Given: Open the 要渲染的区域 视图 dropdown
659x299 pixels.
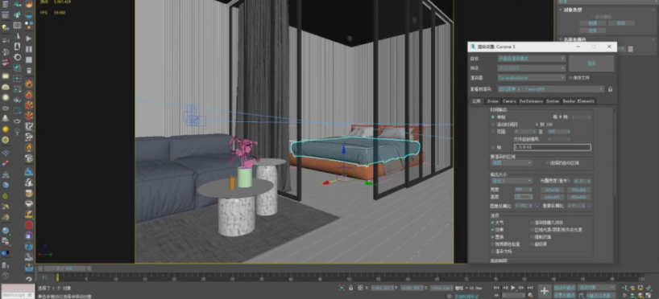Looking at the screenshot, I should pos(512,162).
